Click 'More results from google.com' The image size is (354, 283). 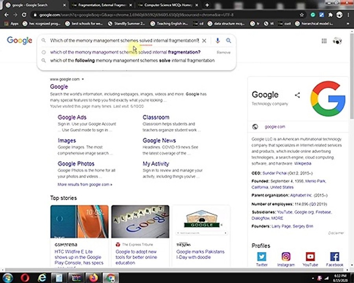coord(85,184)
